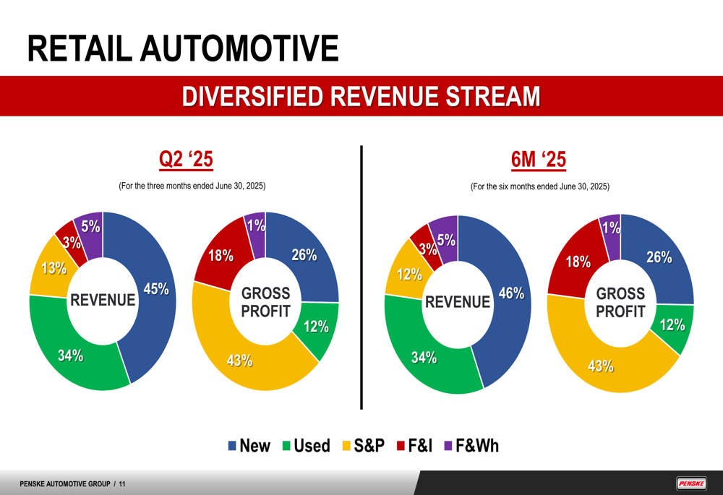
Task: Click 5% purple slice in Q2 revenue chart
Action: (90, 226)
